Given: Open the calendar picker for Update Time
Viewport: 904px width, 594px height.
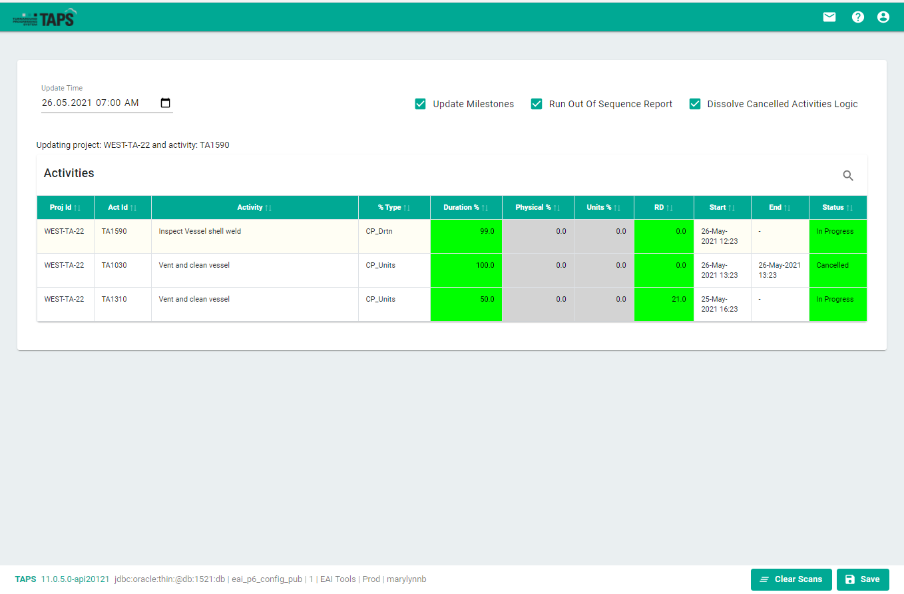Looking at the screenshot, I should point(166,103).
